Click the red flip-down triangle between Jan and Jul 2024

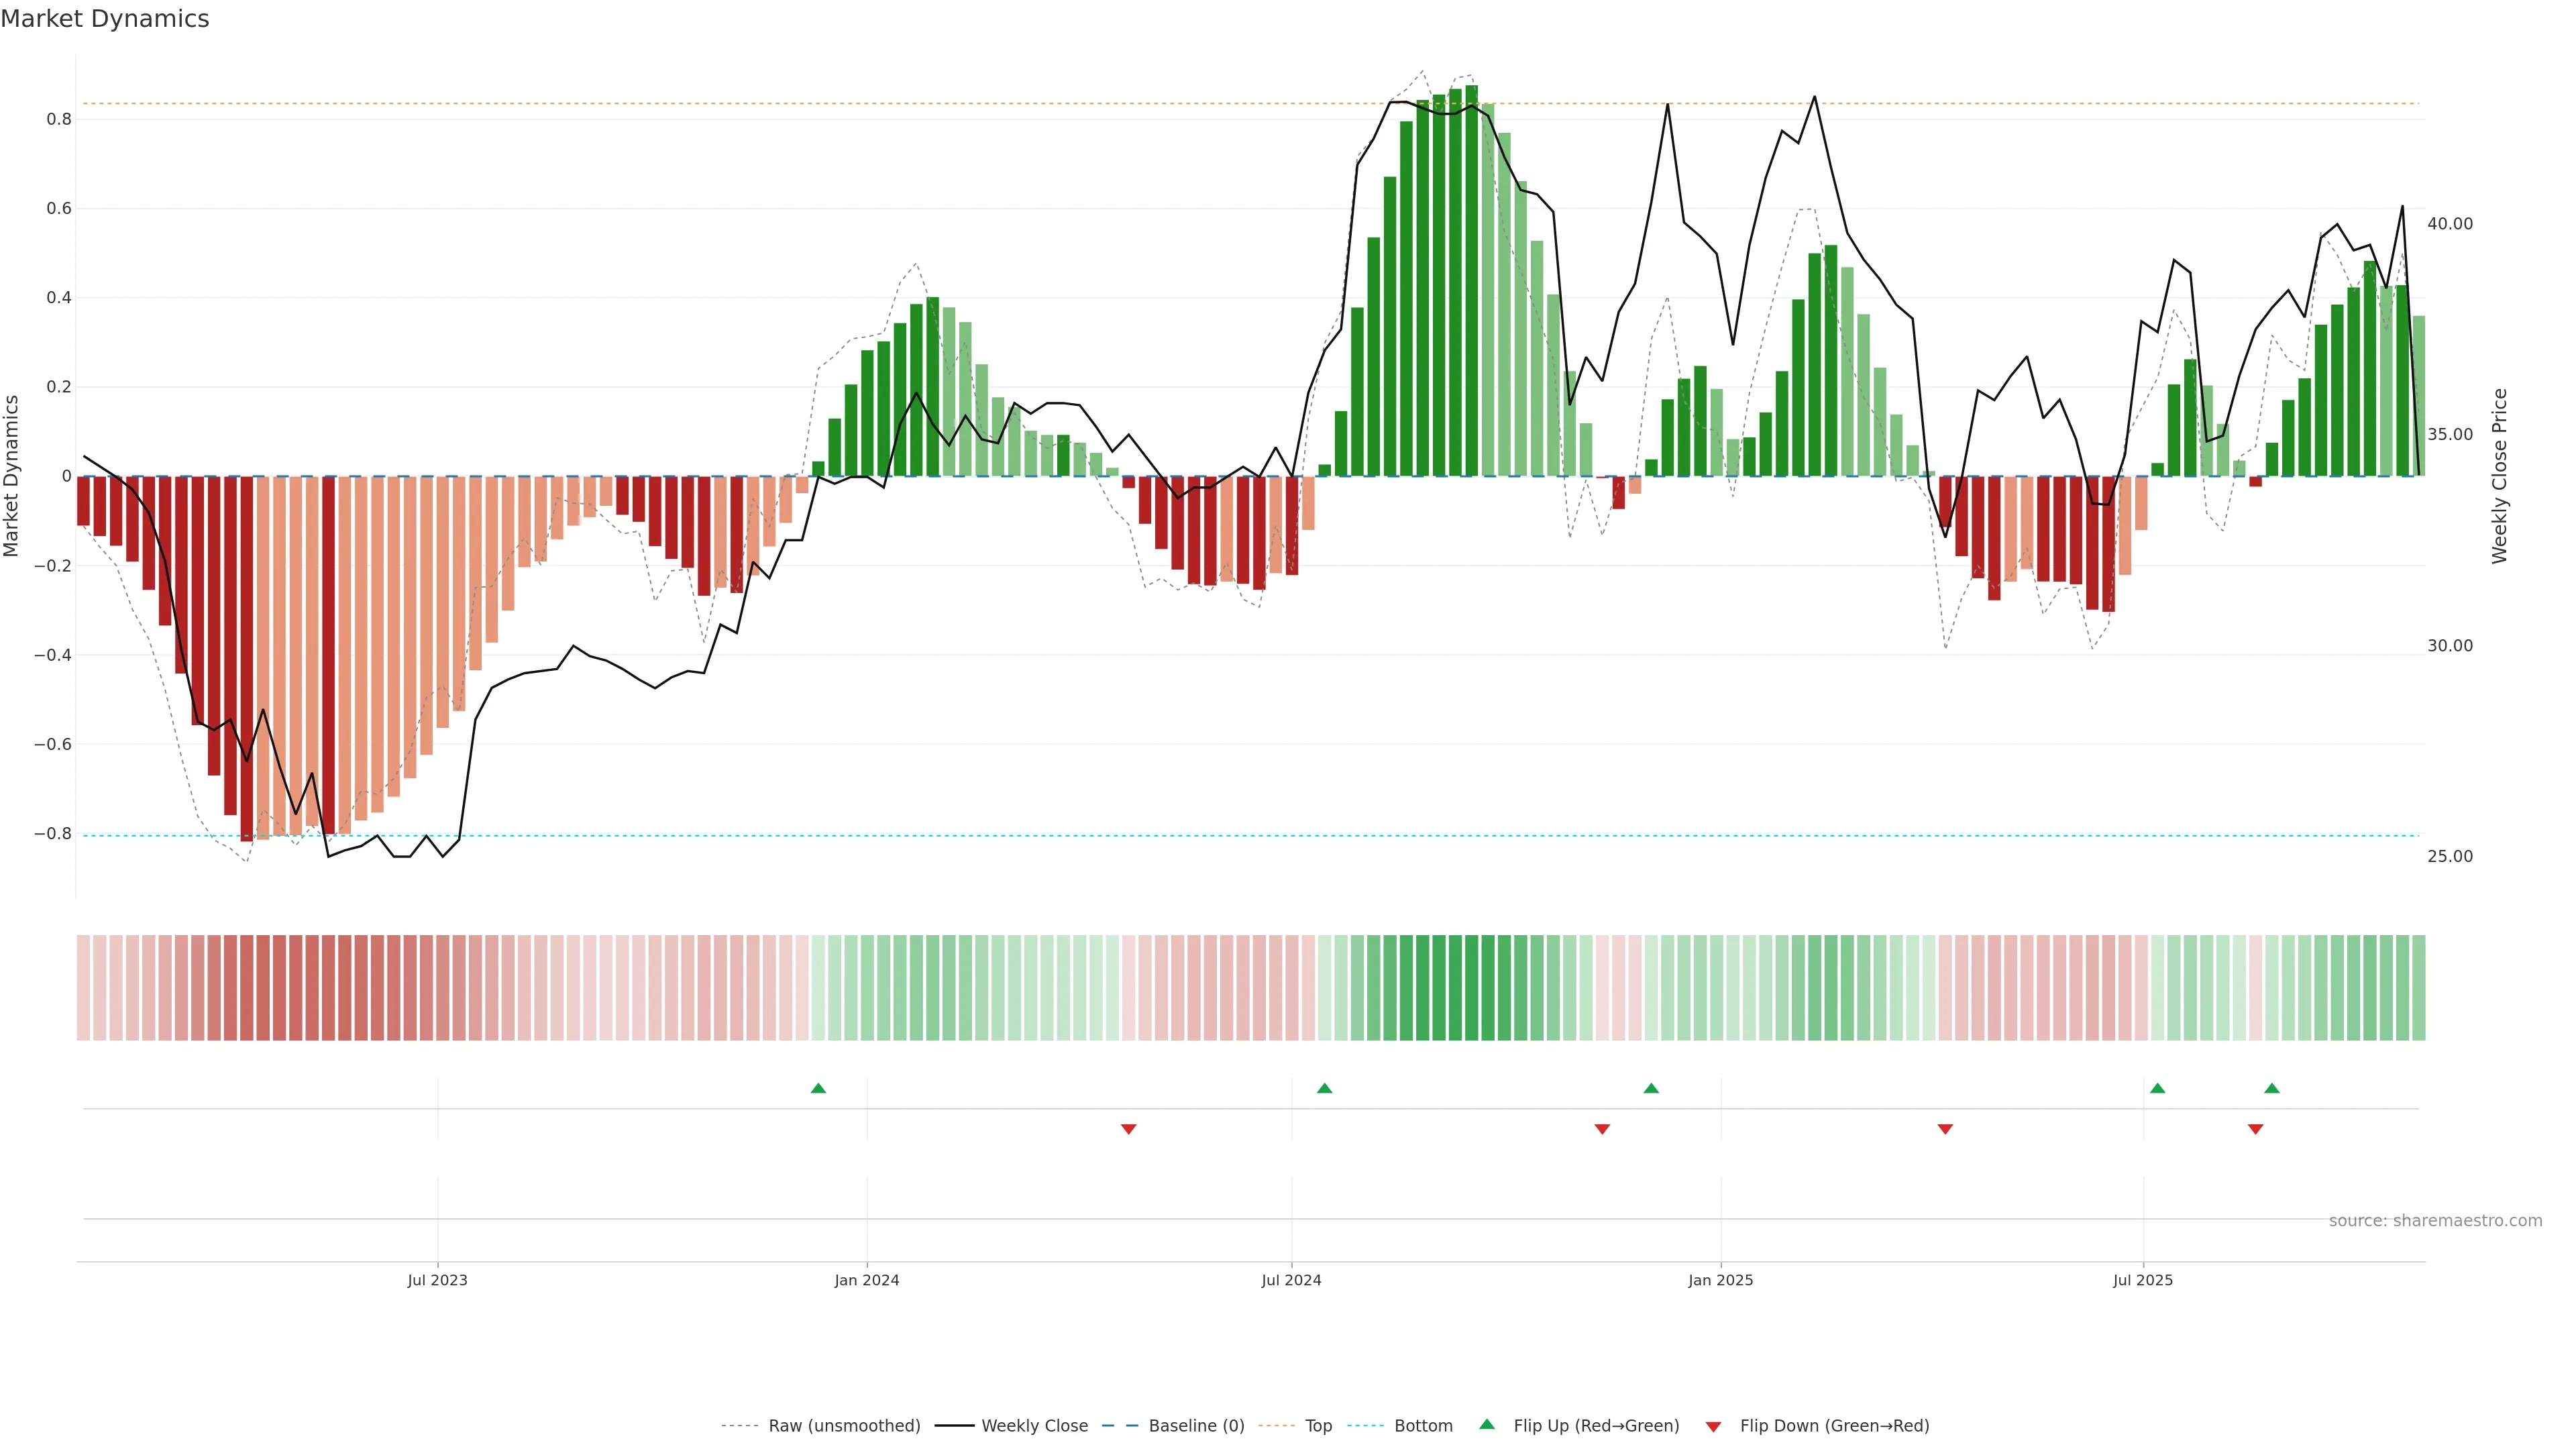tap(1128, 1129)
